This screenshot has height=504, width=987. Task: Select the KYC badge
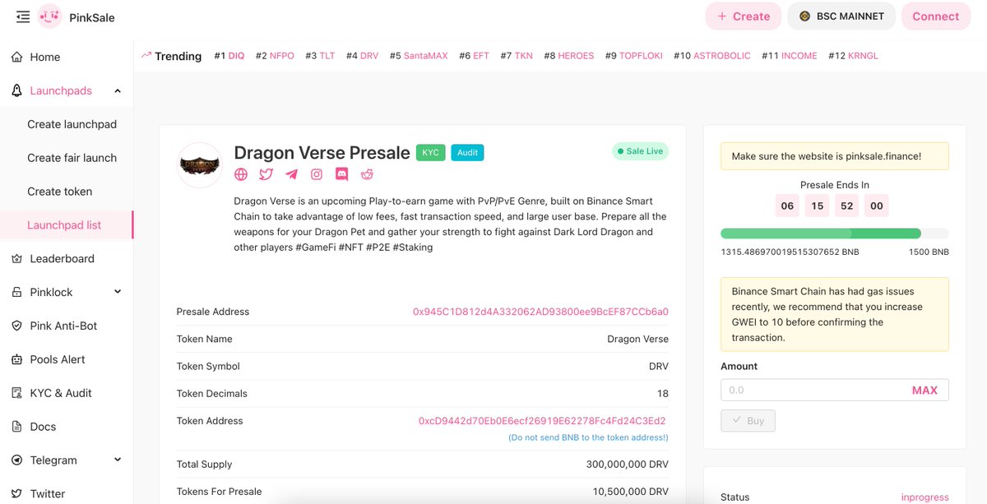[x=431, y=152]
